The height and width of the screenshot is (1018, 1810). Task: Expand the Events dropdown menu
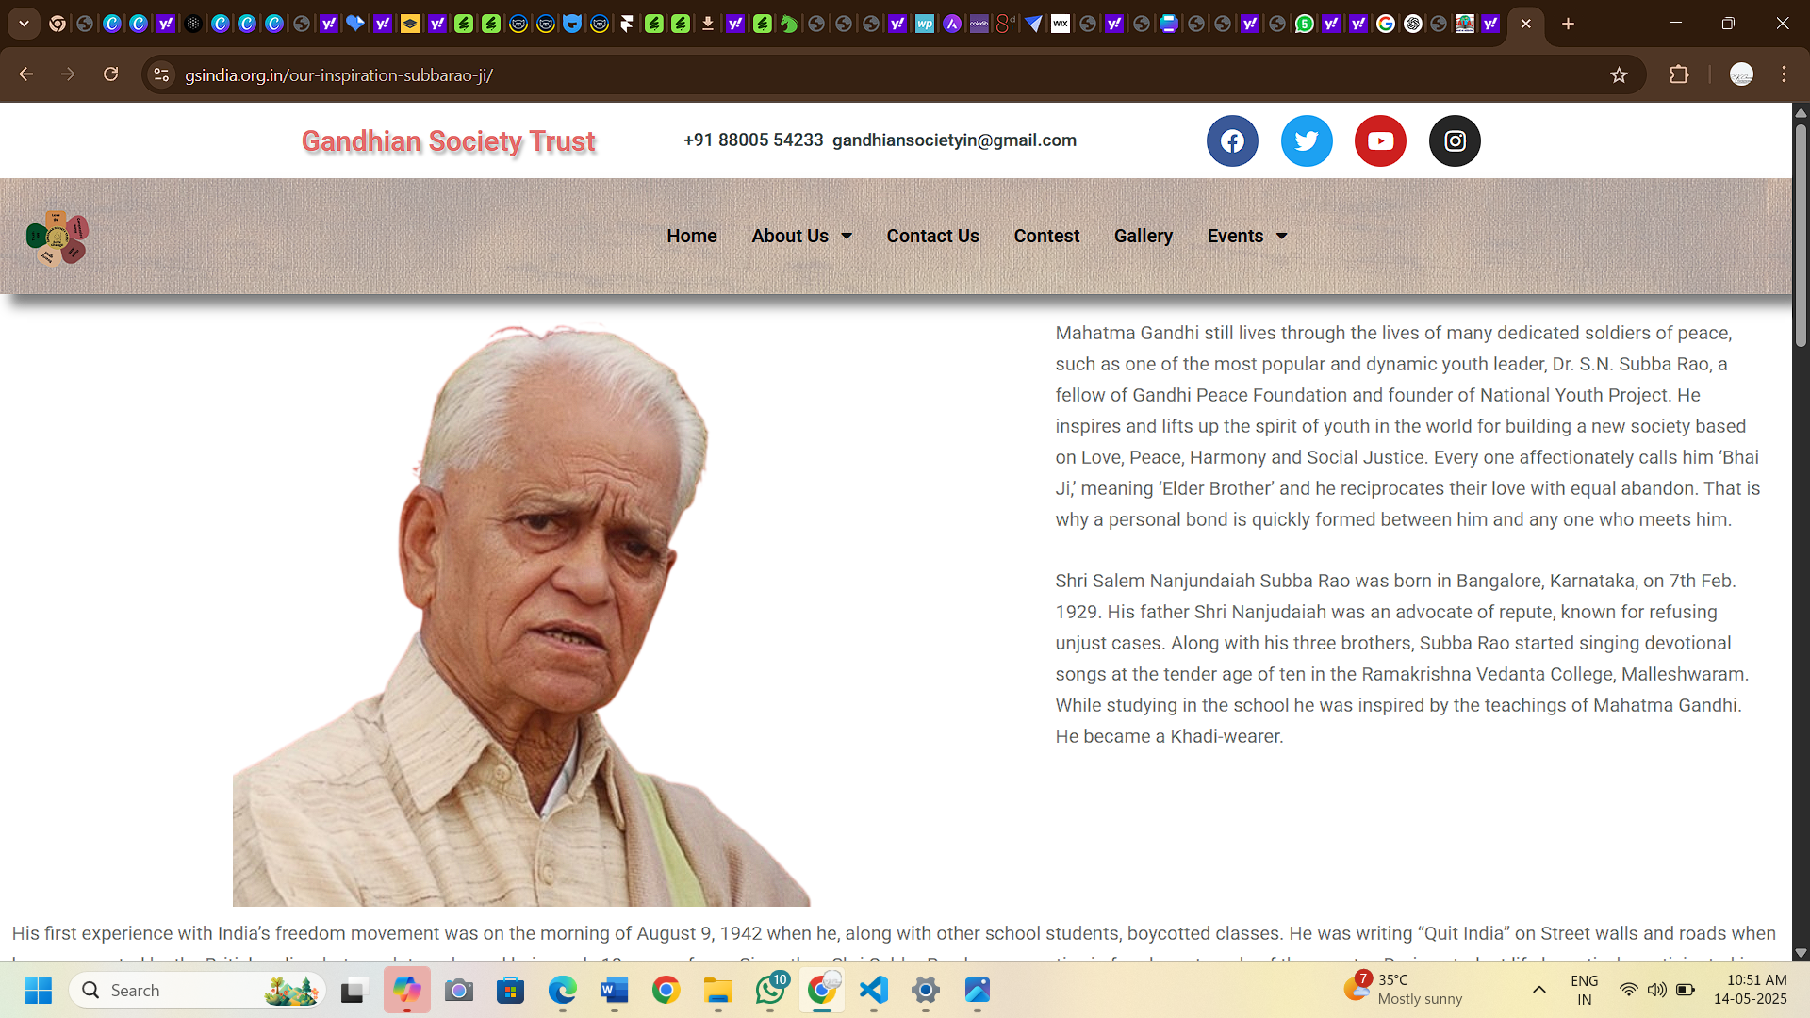coord(1246,236)
